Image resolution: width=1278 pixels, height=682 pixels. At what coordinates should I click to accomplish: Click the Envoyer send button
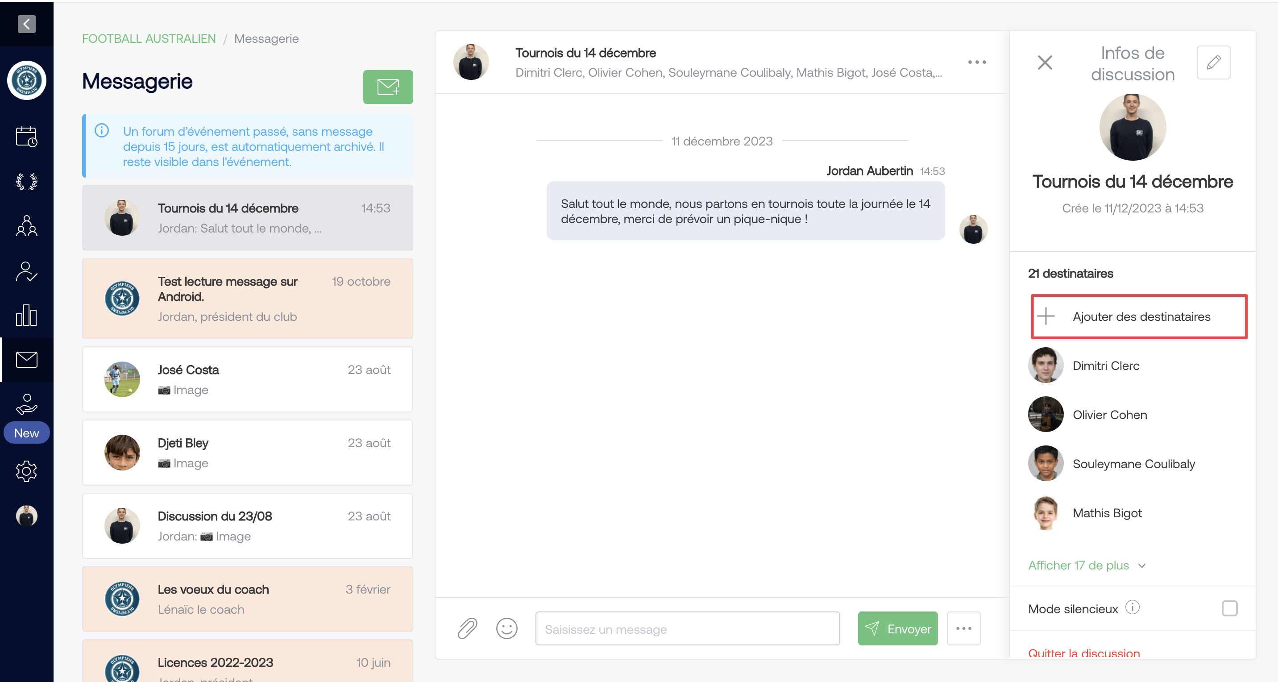897,628
